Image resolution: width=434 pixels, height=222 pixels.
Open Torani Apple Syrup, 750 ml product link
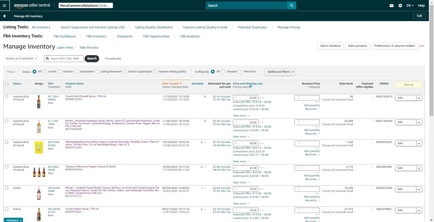click(x=82, y=209)
